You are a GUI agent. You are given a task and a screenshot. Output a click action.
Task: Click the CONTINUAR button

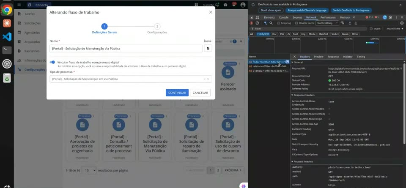pos(177,93)
